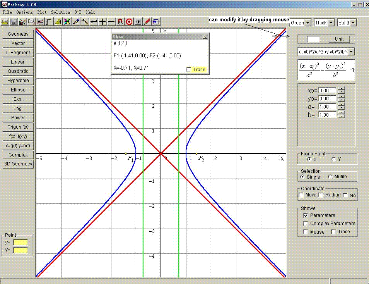Image resolution: width=369 pixels, height=284 pixels.
Task: Toggle the Move coordinate checkbox
Action: tap(301, 195)
